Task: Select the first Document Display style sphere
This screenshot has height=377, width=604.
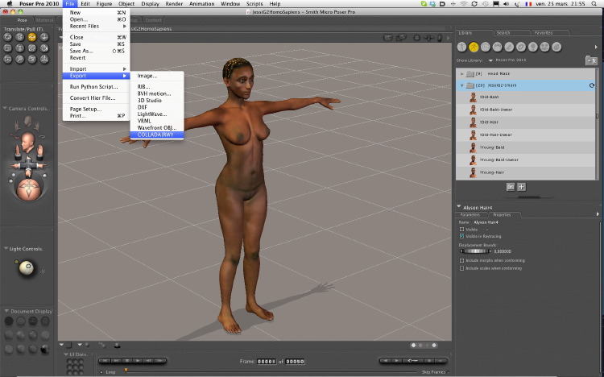Action: click(9, 321)
